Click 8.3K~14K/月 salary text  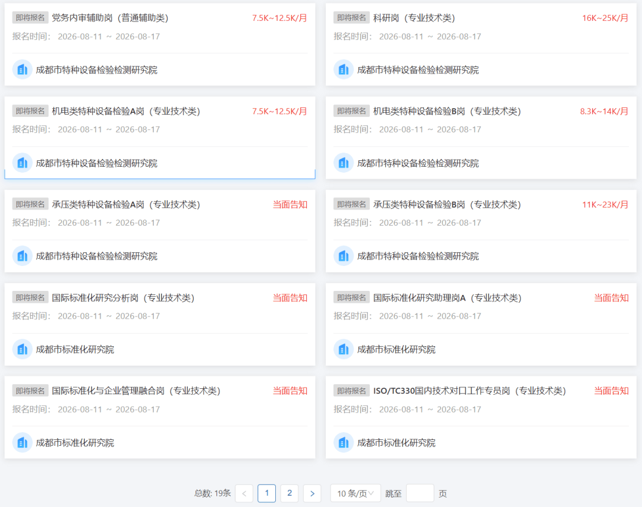[x=604, y=111]
